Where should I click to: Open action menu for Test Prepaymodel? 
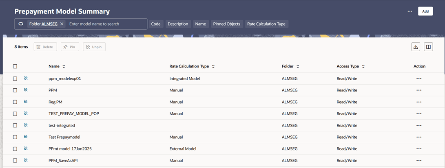click(419, 137)
